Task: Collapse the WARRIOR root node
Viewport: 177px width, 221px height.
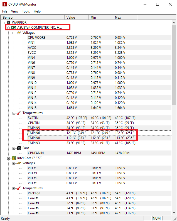Action: [x=3, y=23]
